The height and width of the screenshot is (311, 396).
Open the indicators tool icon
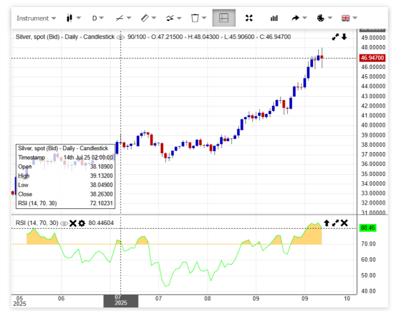[x=170, y=18]
